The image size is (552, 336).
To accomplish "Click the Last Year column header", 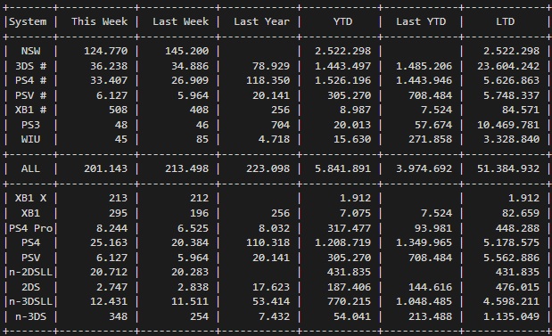I will [261, 21].
